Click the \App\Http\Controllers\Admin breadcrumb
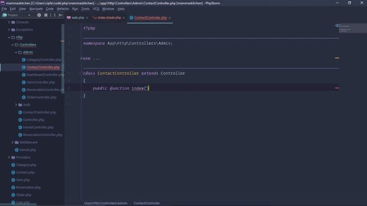This screenshot has width=367, height=206. pos(106,203)
